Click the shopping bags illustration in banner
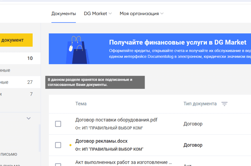 (77, 50)
